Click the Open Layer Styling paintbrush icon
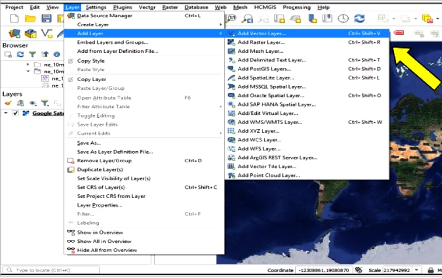 point(8,103)
